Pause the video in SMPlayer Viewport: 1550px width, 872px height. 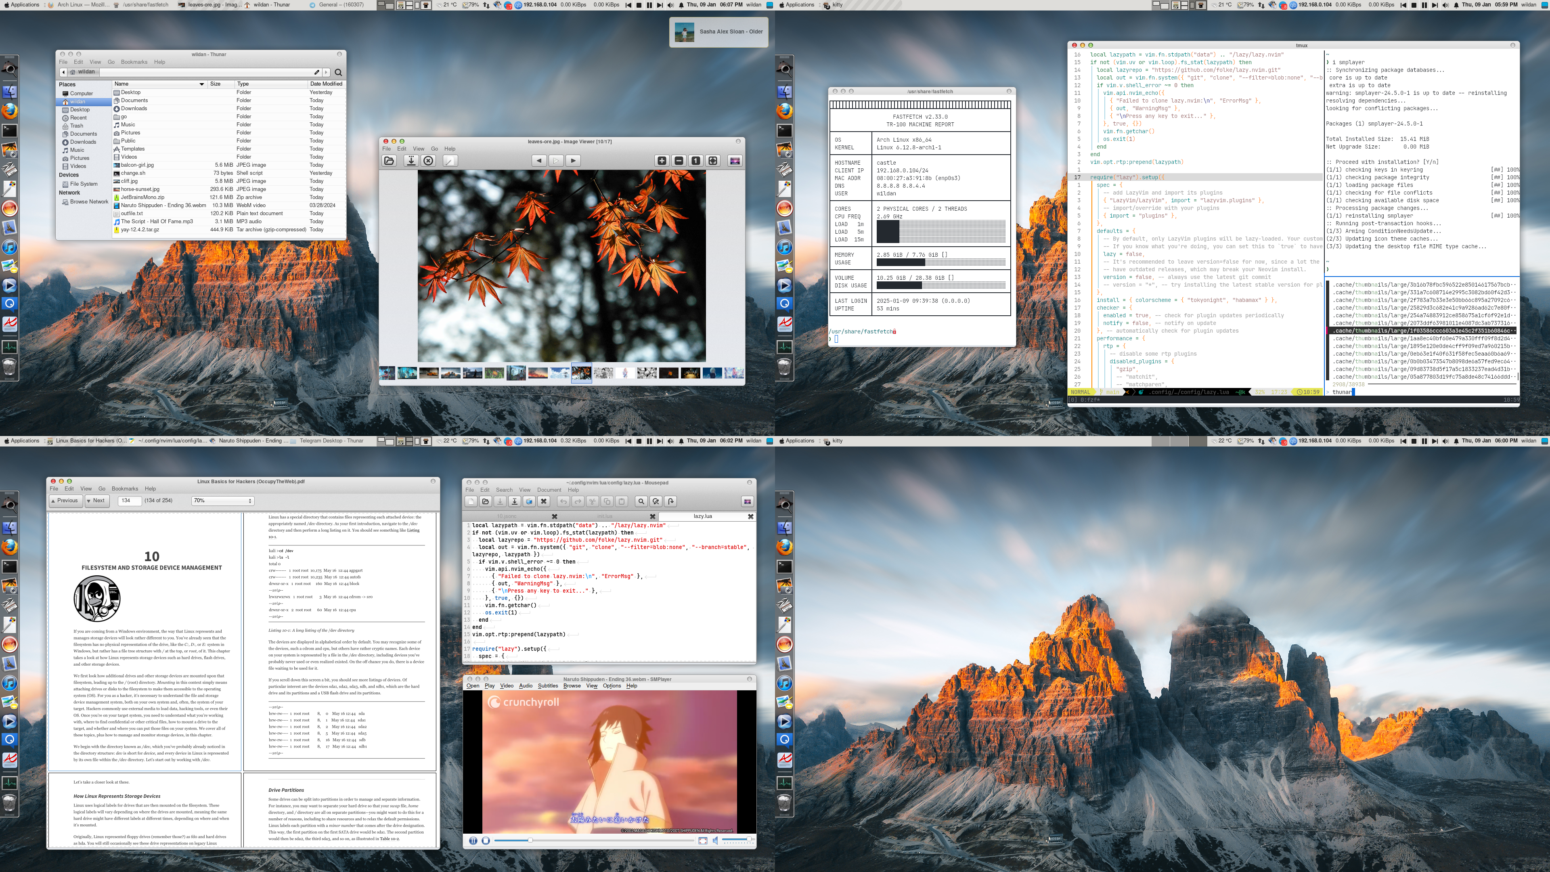[473, 841]
